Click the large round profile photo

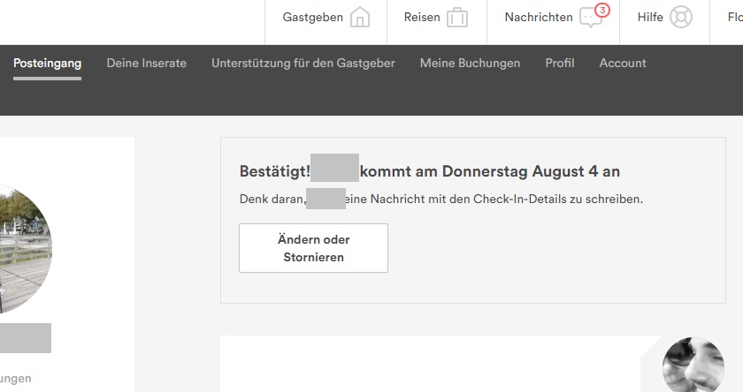(18, 249)
